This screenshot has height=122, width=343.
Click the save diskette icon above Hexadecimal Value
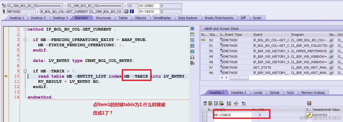click(309, 103)
